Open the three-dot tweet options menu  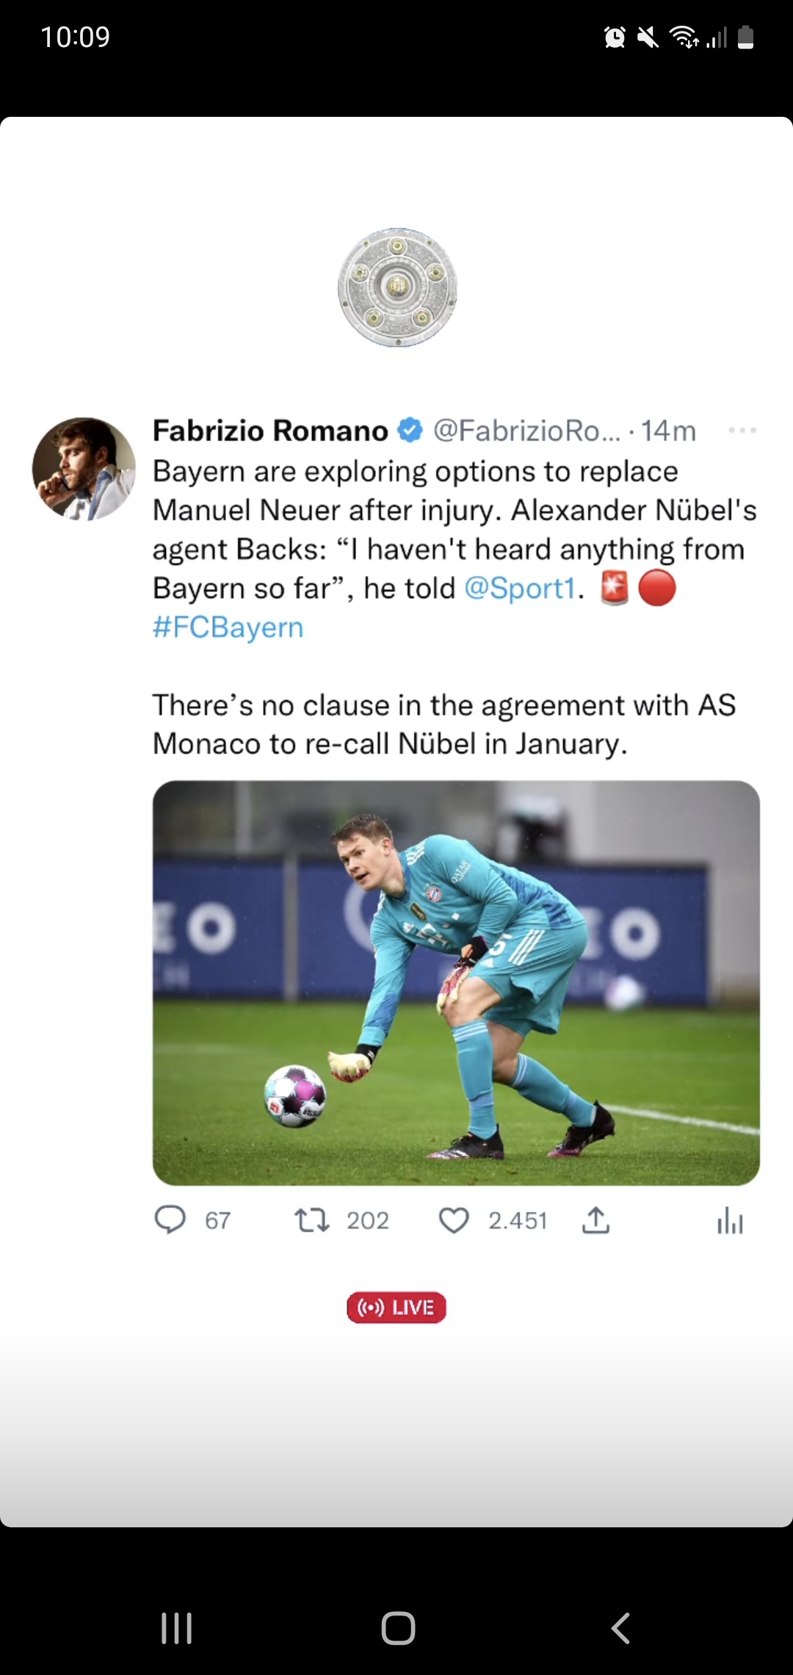742,431
